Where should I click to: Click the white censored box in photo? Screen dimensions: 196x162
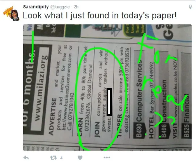pos(109,102)
